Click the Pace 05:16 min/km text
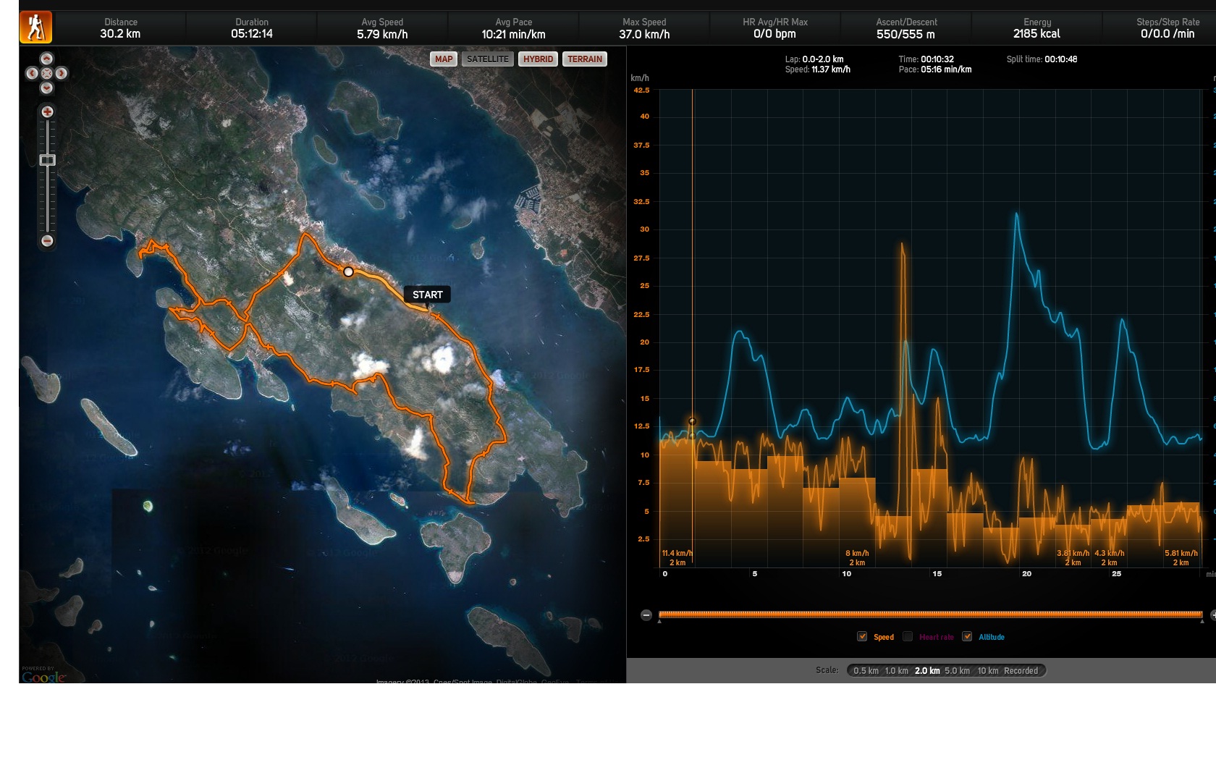The width and height of the screenshot is (1216, 760). 934,69
